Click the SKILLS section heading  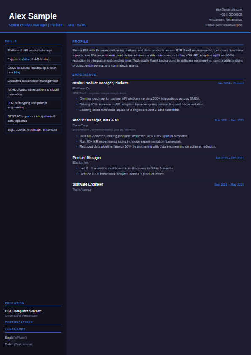pos(11,41)
